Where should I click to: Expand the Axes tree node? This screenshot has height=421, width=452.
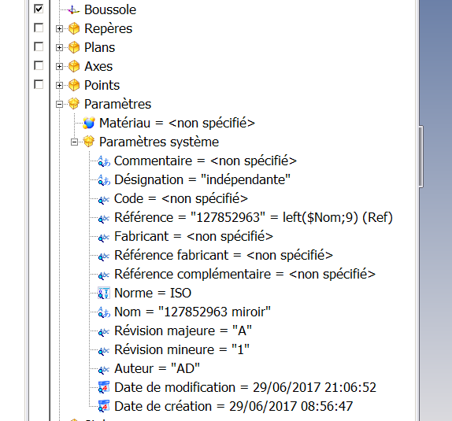(59, 67)
